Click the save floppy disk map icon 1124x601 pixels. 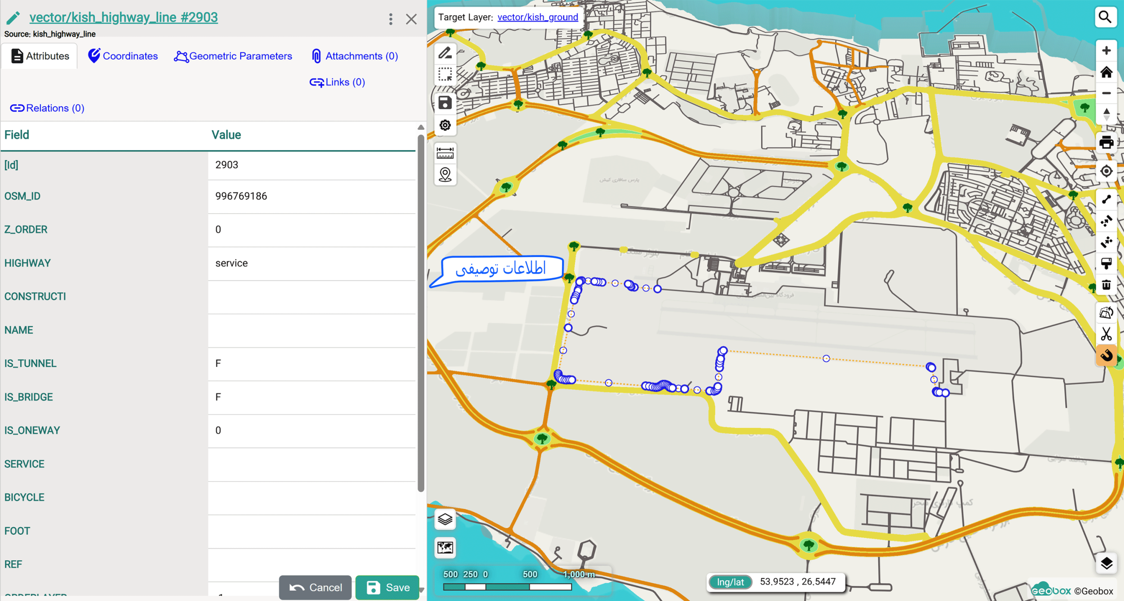(x=445, y=103)
